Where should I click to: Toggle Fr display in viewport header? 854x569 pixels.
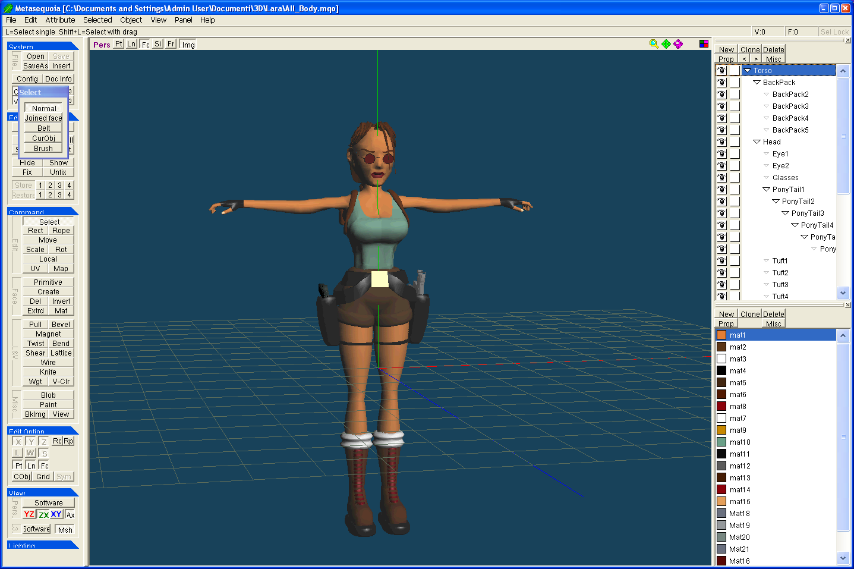click(x=171, y=44)
